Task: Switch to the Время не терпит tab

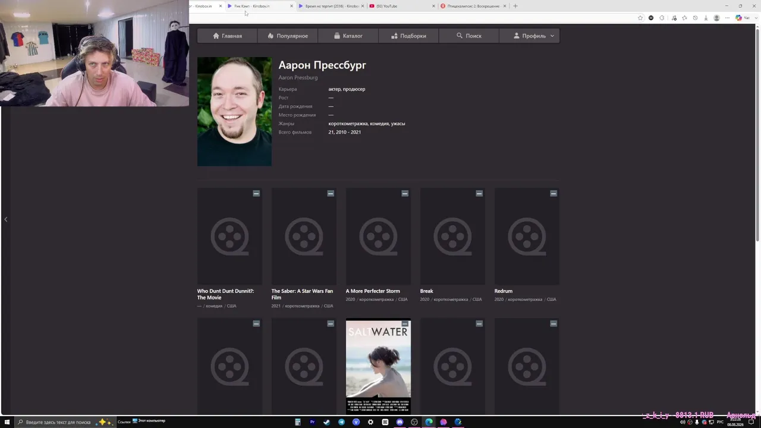Action: 331,6
